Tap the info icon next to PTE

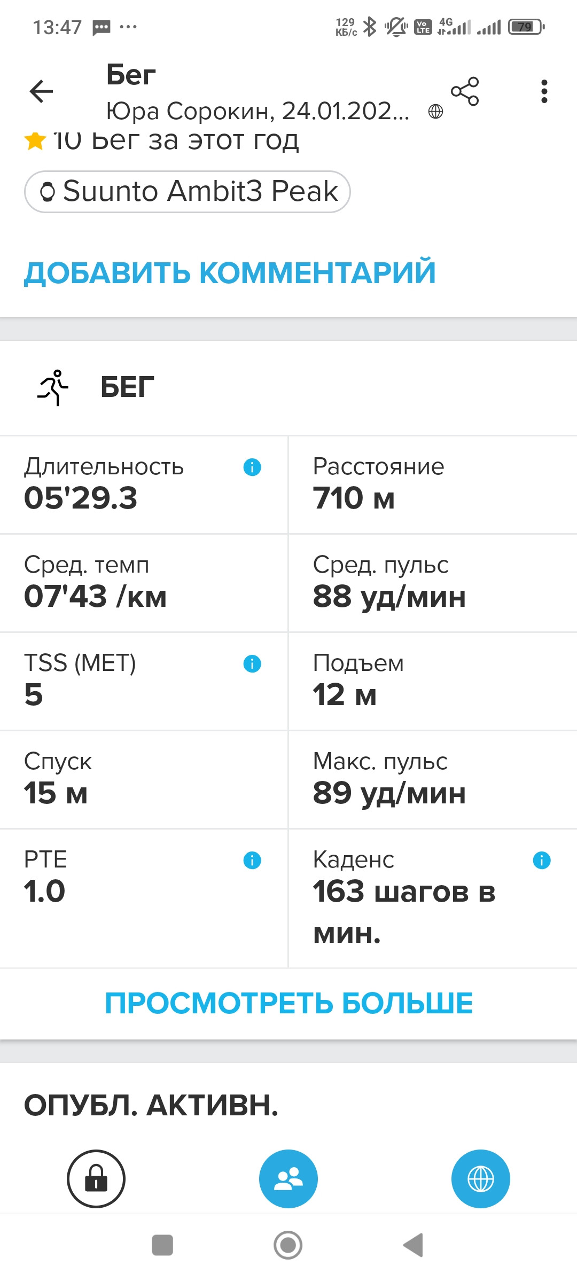[252, 861]
